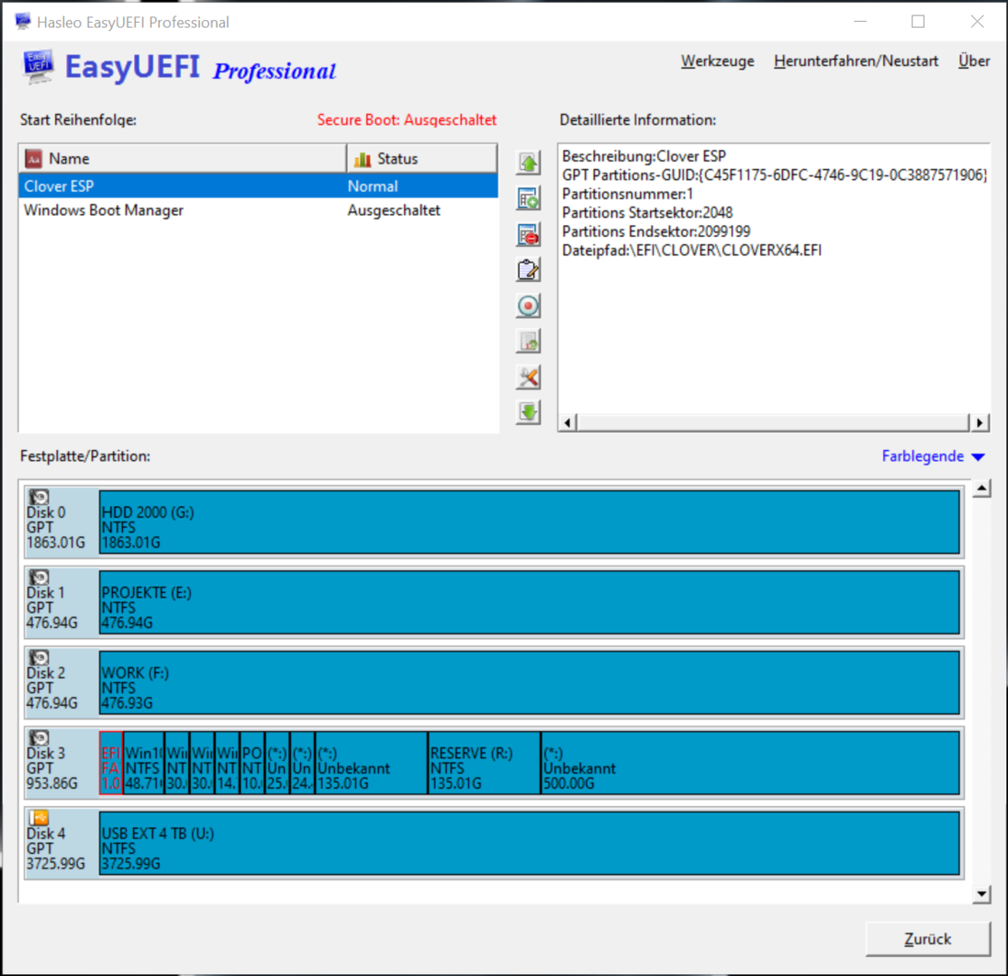
Task: Select the red EFI partition on Disk 3
Action: pyautogui.click(x=111, y=763)
